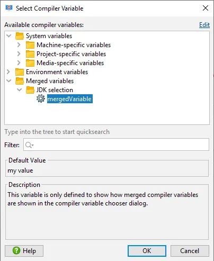Viewport: 214px width, 261px height.
Task: Collapse the JDK selection node
Action: [19, 90]
